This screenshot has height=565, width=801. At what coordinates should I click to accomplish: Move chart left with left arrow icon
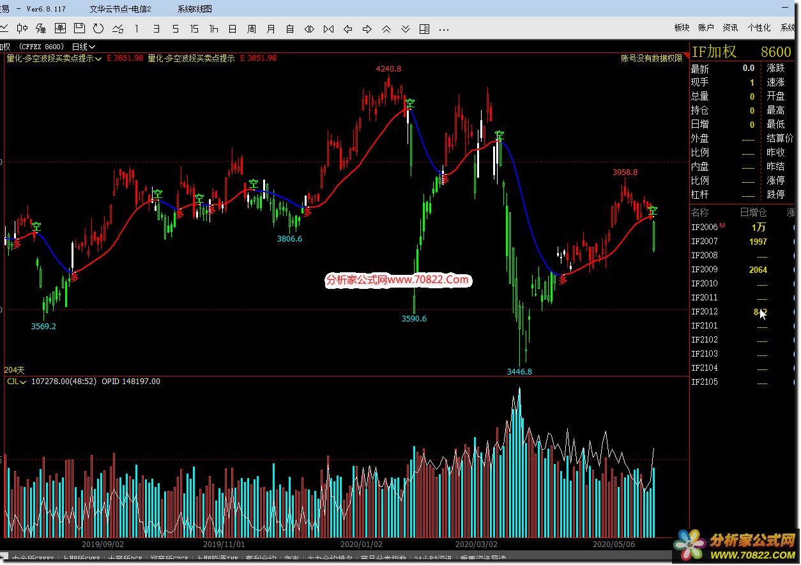(347, 28)
